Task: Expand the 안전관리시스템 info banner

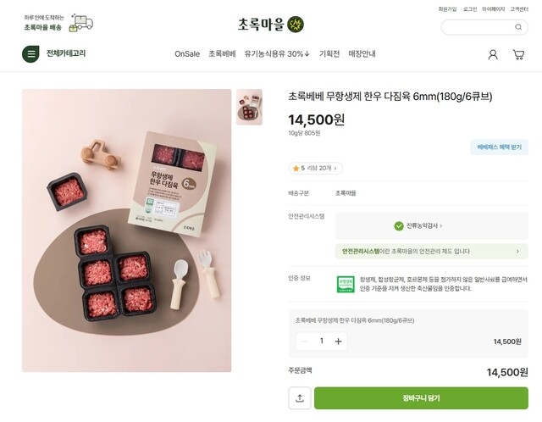Action: [432, 251]
